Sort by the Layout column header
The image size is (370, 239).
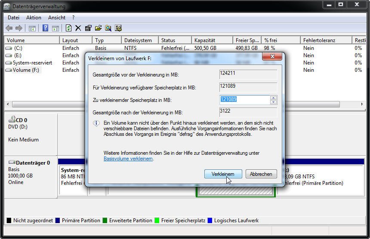tap(76, 40)
